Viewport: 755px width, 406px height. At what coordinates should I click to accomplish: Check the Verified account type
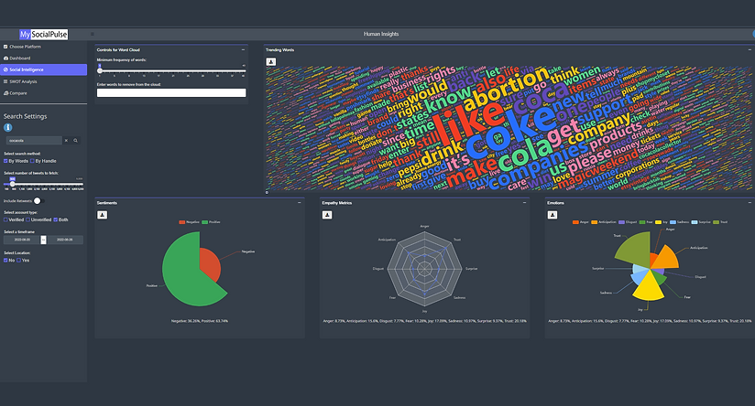[x=5, y=219]
